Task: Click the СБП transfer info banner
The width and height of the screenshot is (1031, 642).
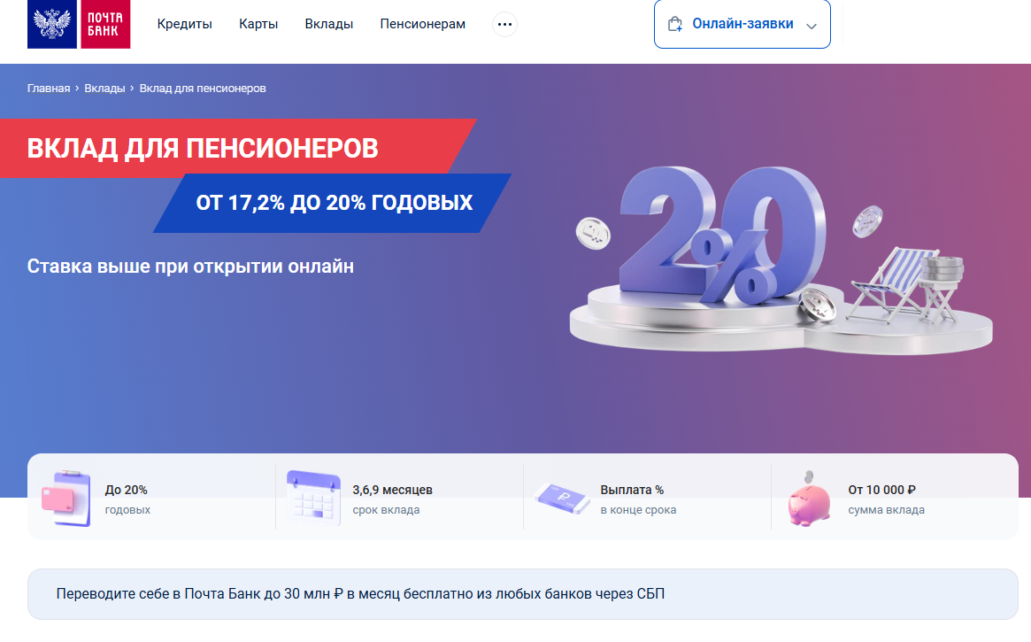Action: pyautogui.click(x=523, y=594)
